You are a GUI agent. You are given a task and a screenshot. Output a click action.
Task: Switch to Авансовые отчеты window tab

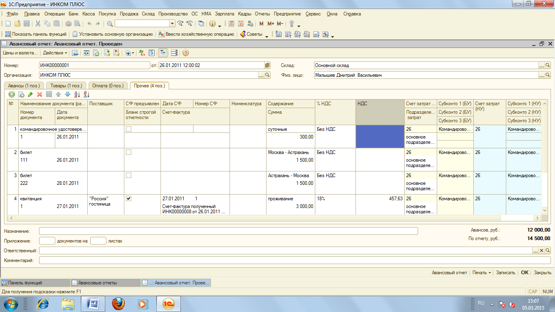click(x=105, y=283)
